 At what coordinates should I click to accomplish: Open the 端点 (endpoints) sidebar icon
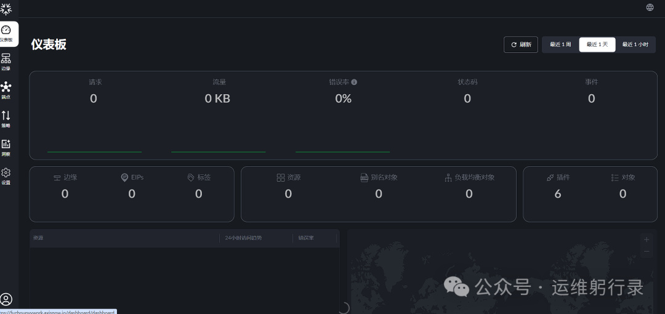(6, 90)
